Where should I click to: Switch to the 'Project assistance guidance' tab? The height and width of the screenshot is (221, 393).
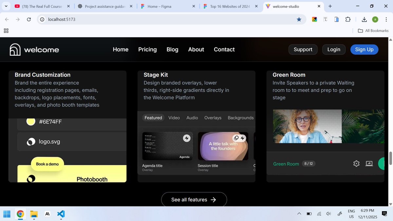105,6
